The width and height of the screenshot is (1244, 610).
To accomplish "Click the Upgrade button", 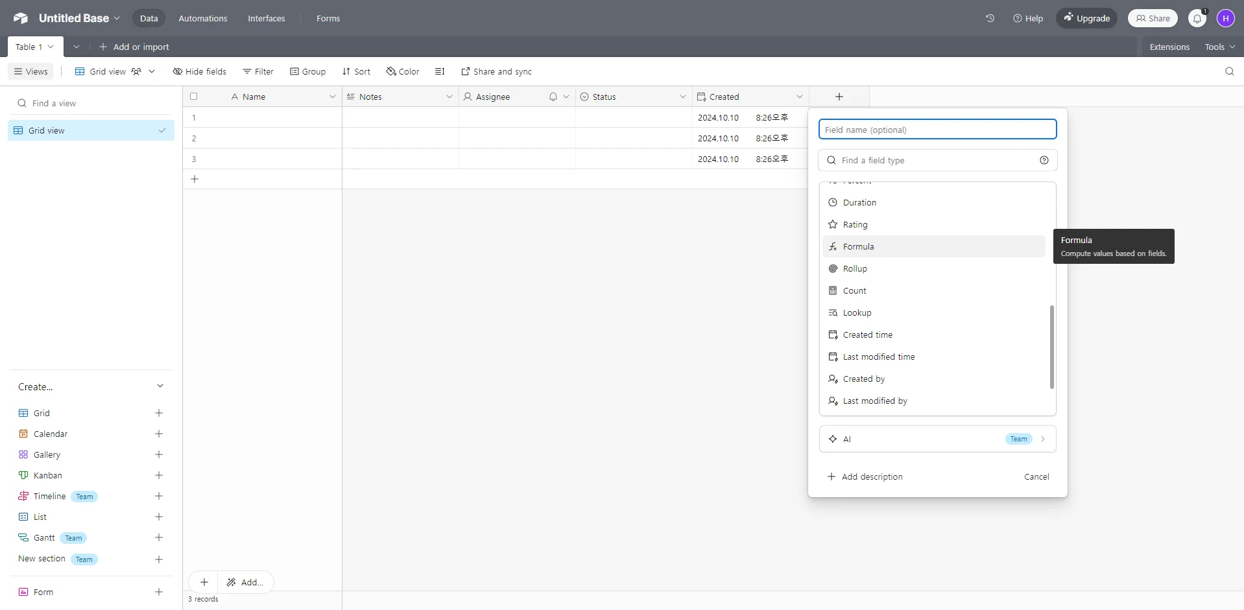I will (1086, 18).
